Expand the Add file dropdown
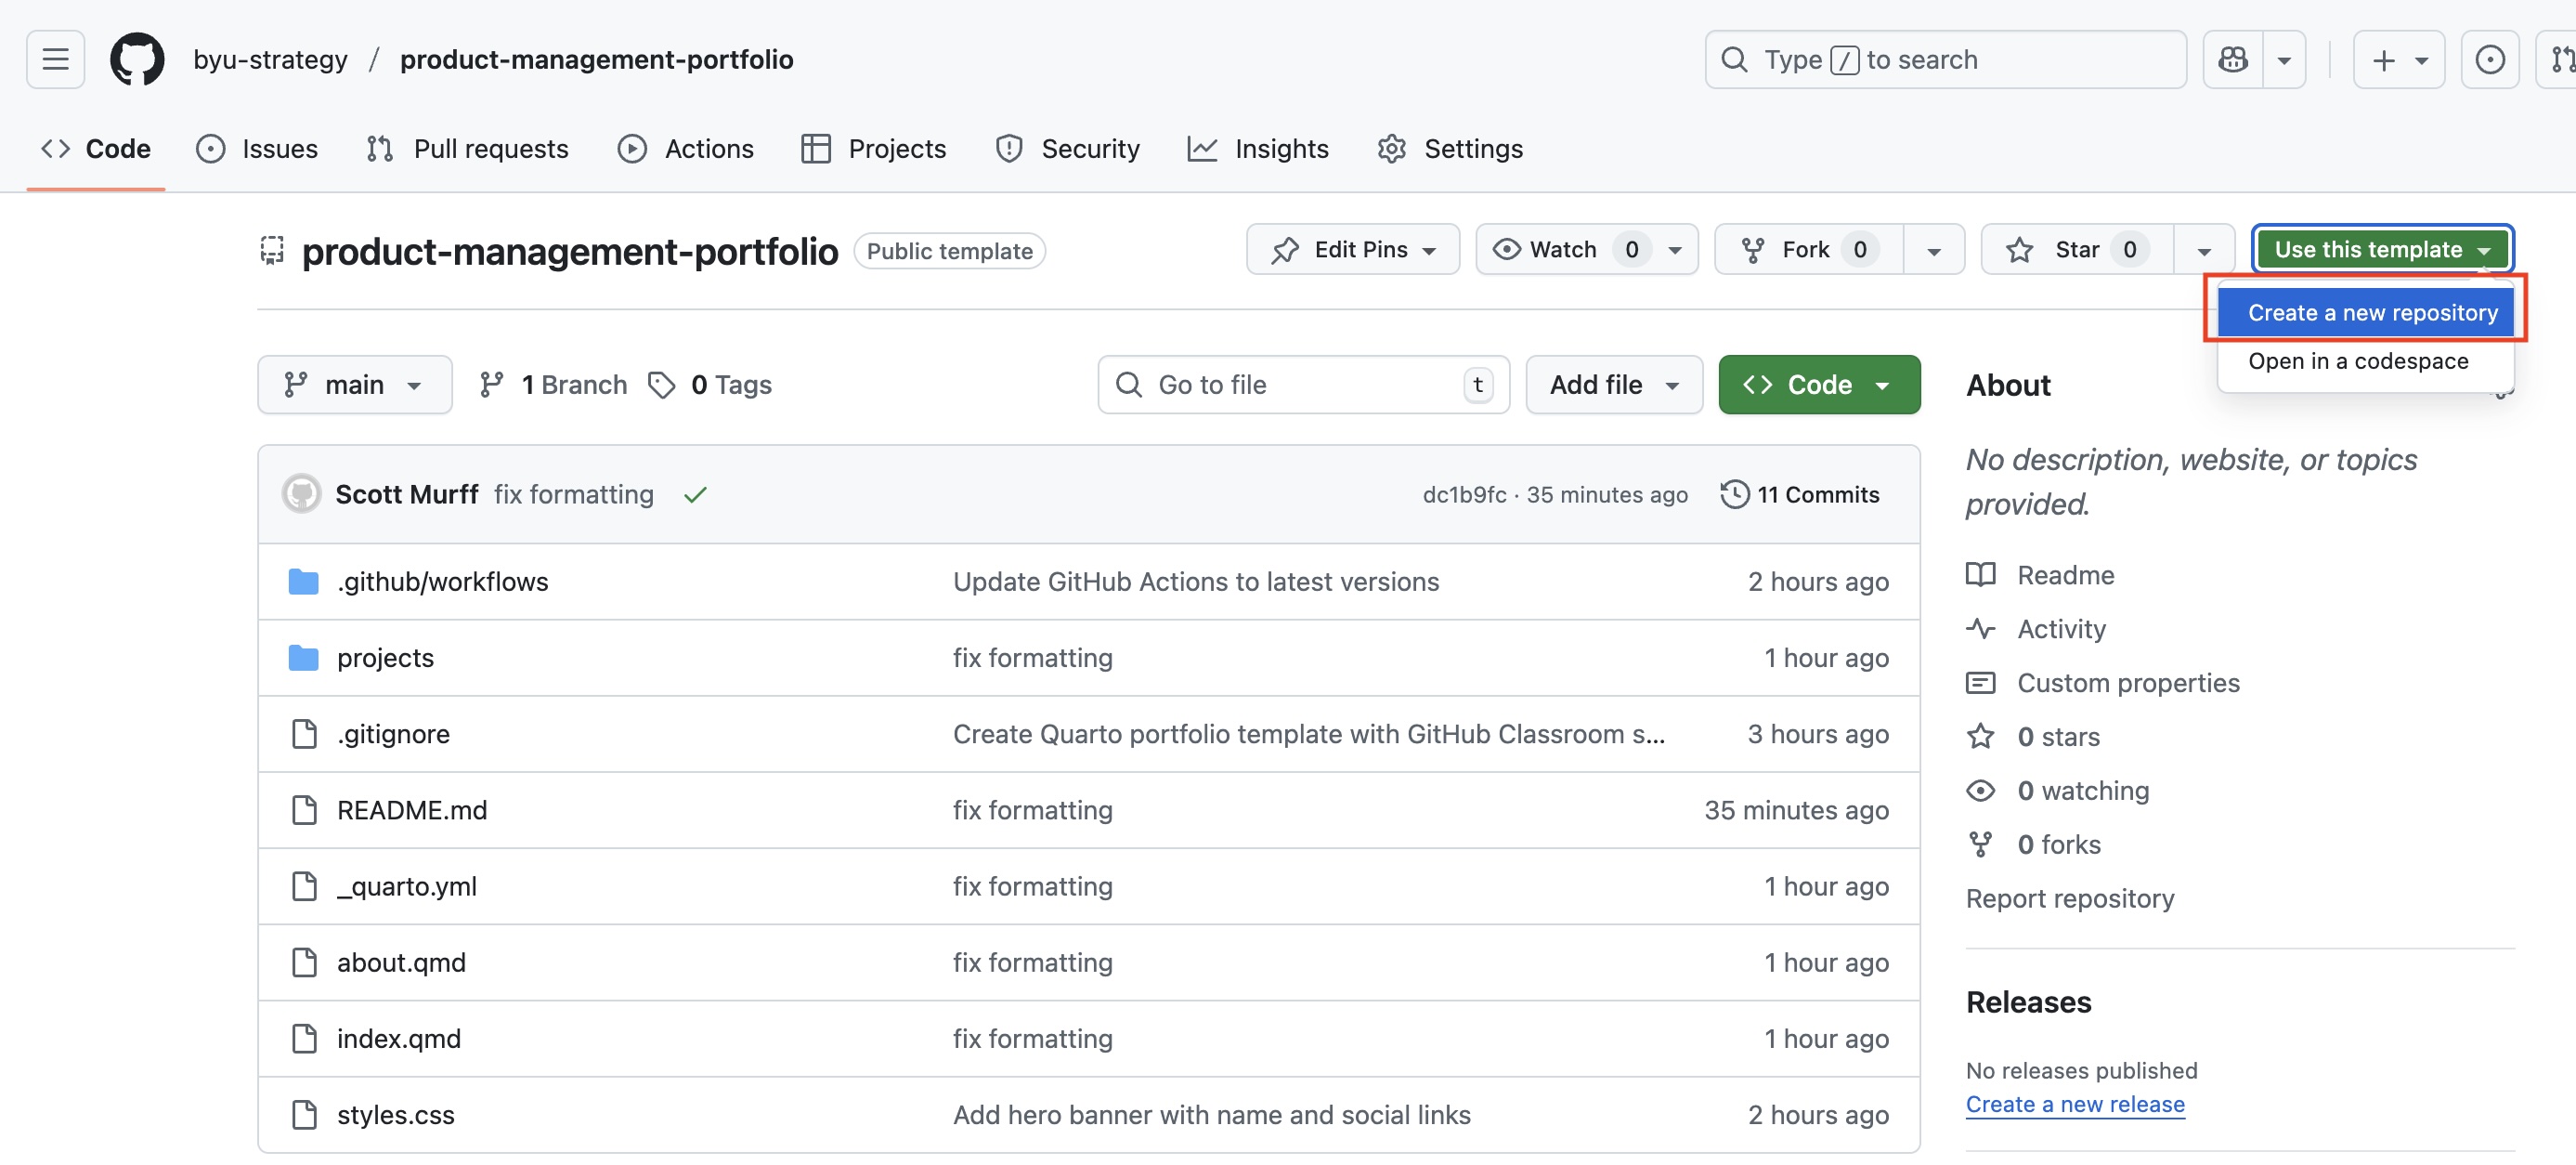 [1613, 385]
